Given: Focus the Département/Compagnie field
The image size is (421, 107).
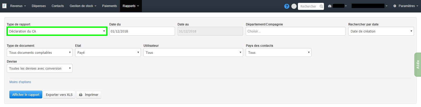Looking at the screenshot, I should pyautogui.click(x=295, y=31).
